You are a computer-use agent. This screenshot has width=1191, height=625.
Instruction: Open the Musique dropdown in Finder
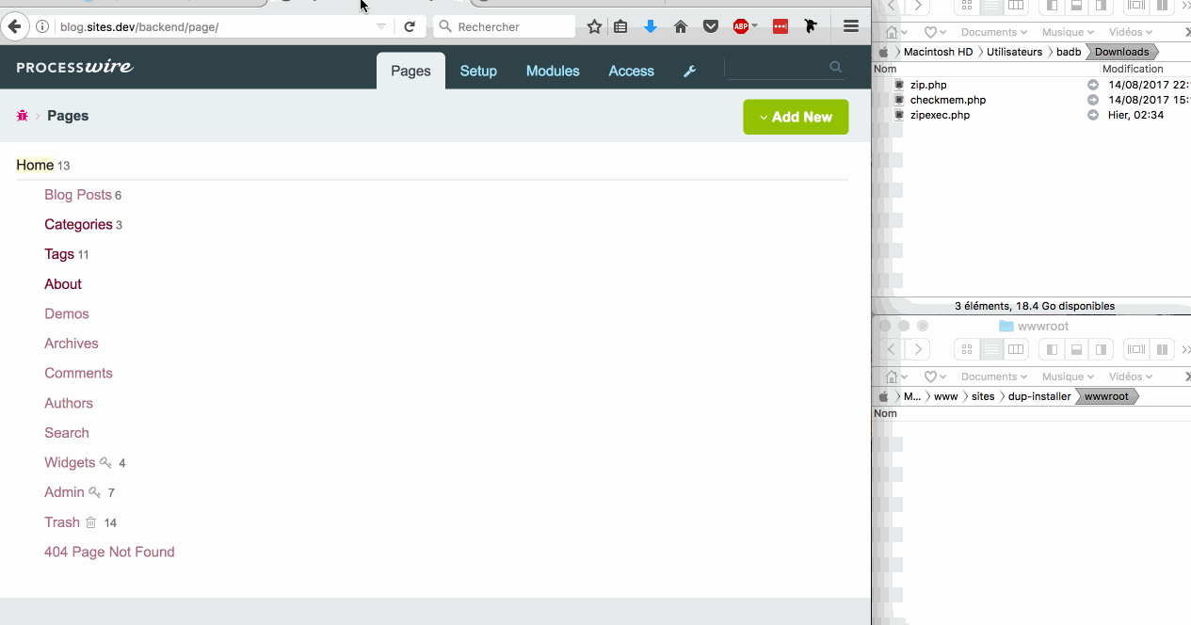pos(1065,31)
